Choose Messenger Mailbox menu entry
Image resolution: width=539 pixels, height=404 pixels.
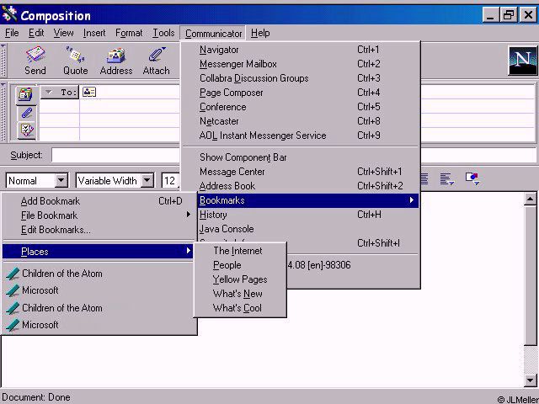pyautogui.click(x=301, y=64)
